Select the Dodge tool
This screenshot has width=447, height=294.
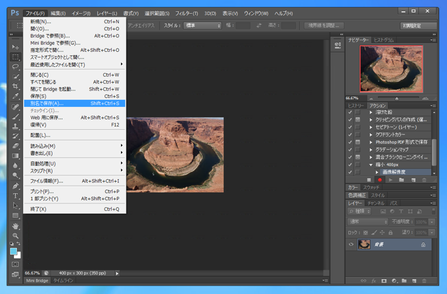15,175
